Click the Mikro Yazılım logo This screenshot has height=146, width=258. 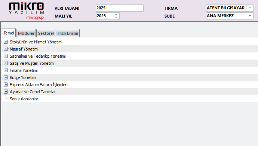(x=27, y=11)
